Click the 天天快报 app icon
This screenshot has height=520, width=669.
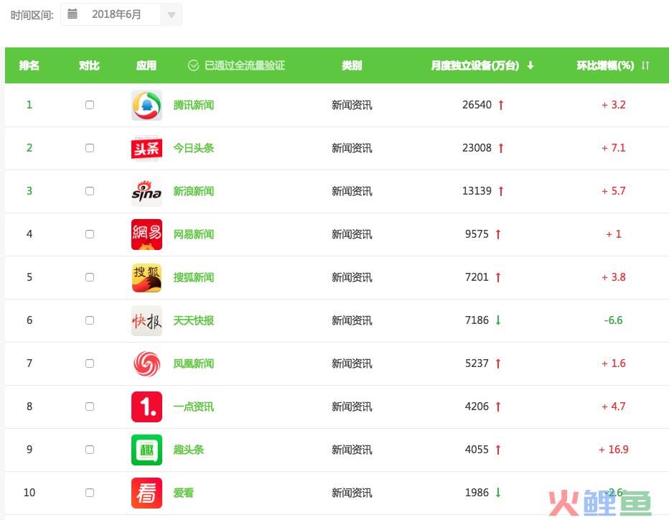[x=146, y=320]
